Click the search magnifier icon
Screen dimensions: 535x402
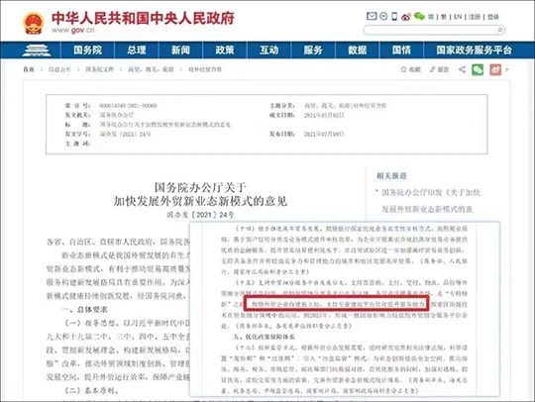pyautogui.click(x=500, y=30)
